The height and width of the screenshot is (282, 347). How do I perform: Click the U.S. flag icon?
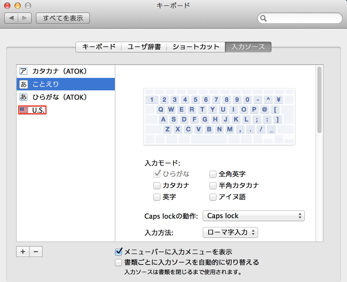[24, 110]
